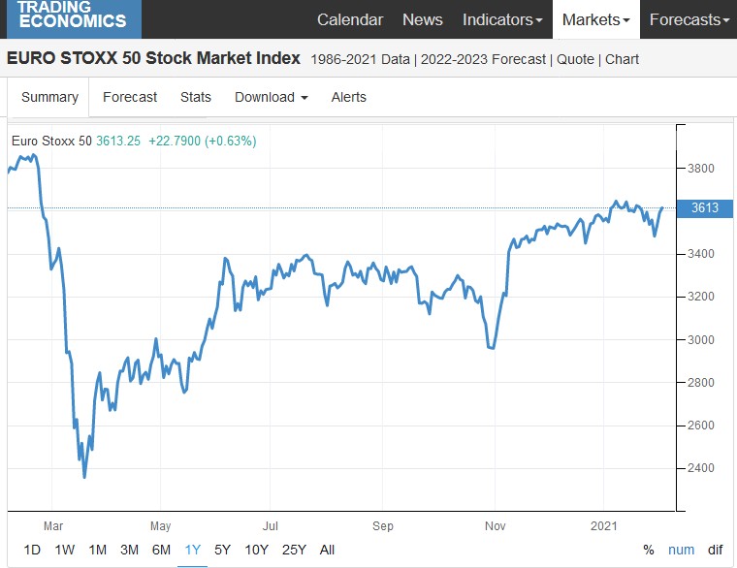Select the 6M time range

coord(161,550)
